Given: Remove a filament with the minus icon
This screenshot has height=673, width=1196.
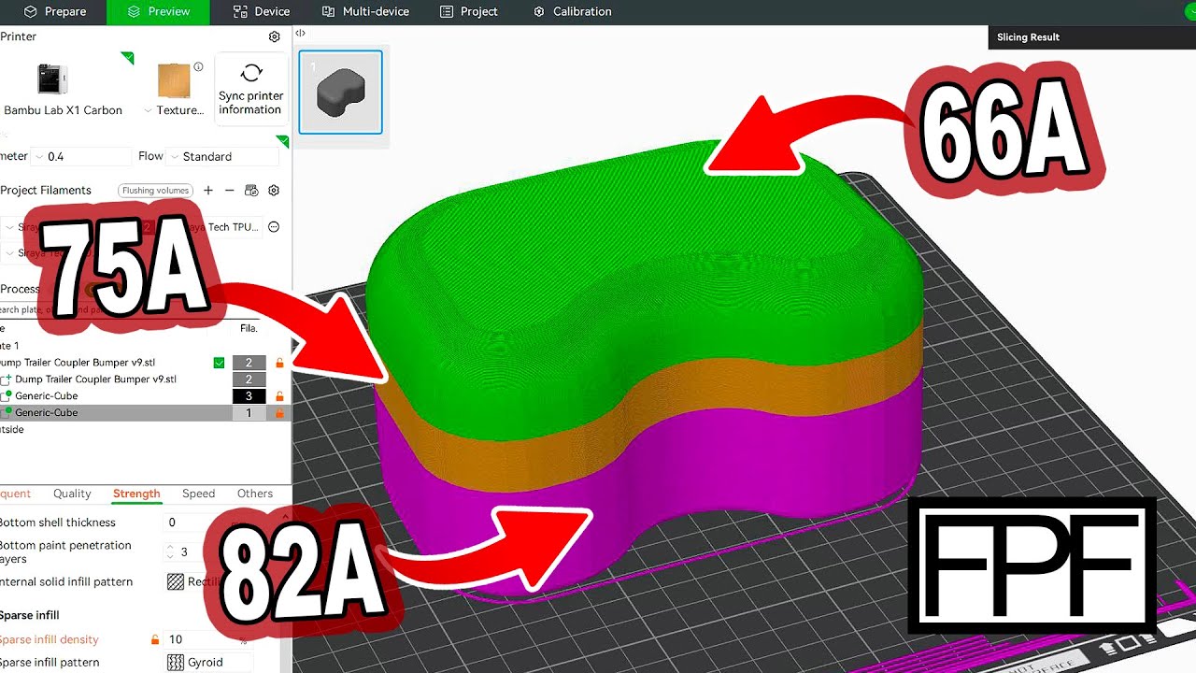Looking at the screenshot, I should click(x=230, y=191).
